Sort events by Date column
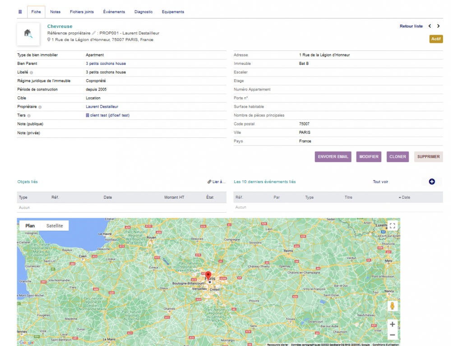462x346 pixels. 406,197
